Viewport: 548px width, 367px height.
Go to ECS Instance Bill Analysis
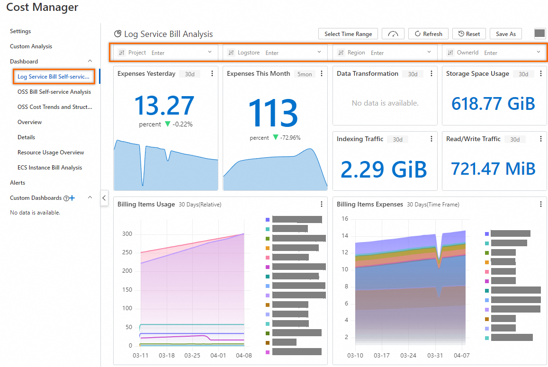tap(50, 168)
